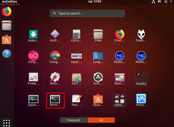174x127 pixels.
Task: Click the network status icon
Action: click(x=153, y=1)
